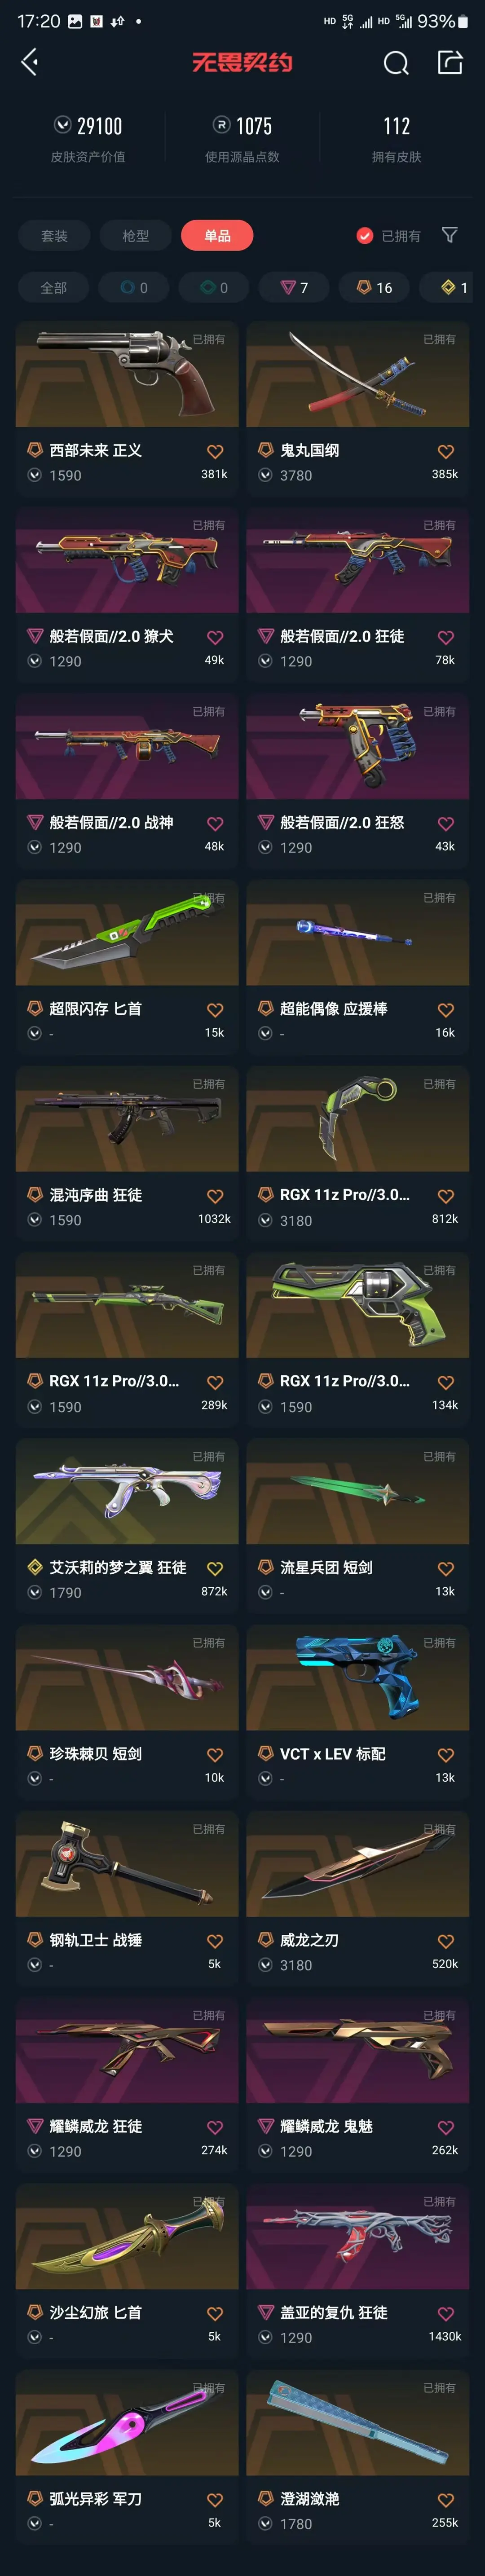Like the 威龙之刃 skin heart
This screenshot has height=2576, width=485.
pyautogui.click(x=446, y=1941)
